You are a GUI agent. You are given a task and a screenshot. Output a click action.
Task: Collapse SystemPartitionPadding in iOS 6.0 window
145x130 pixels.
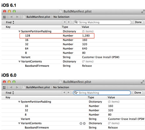coord(19,102)
